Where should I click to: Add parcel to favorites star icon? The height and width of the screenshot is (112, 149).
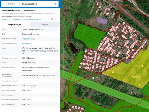tap(56, 19)
